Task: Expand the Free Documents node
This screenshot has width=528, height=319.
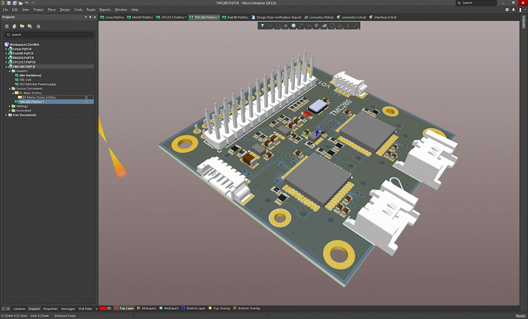Action: [x=6, y=115]
